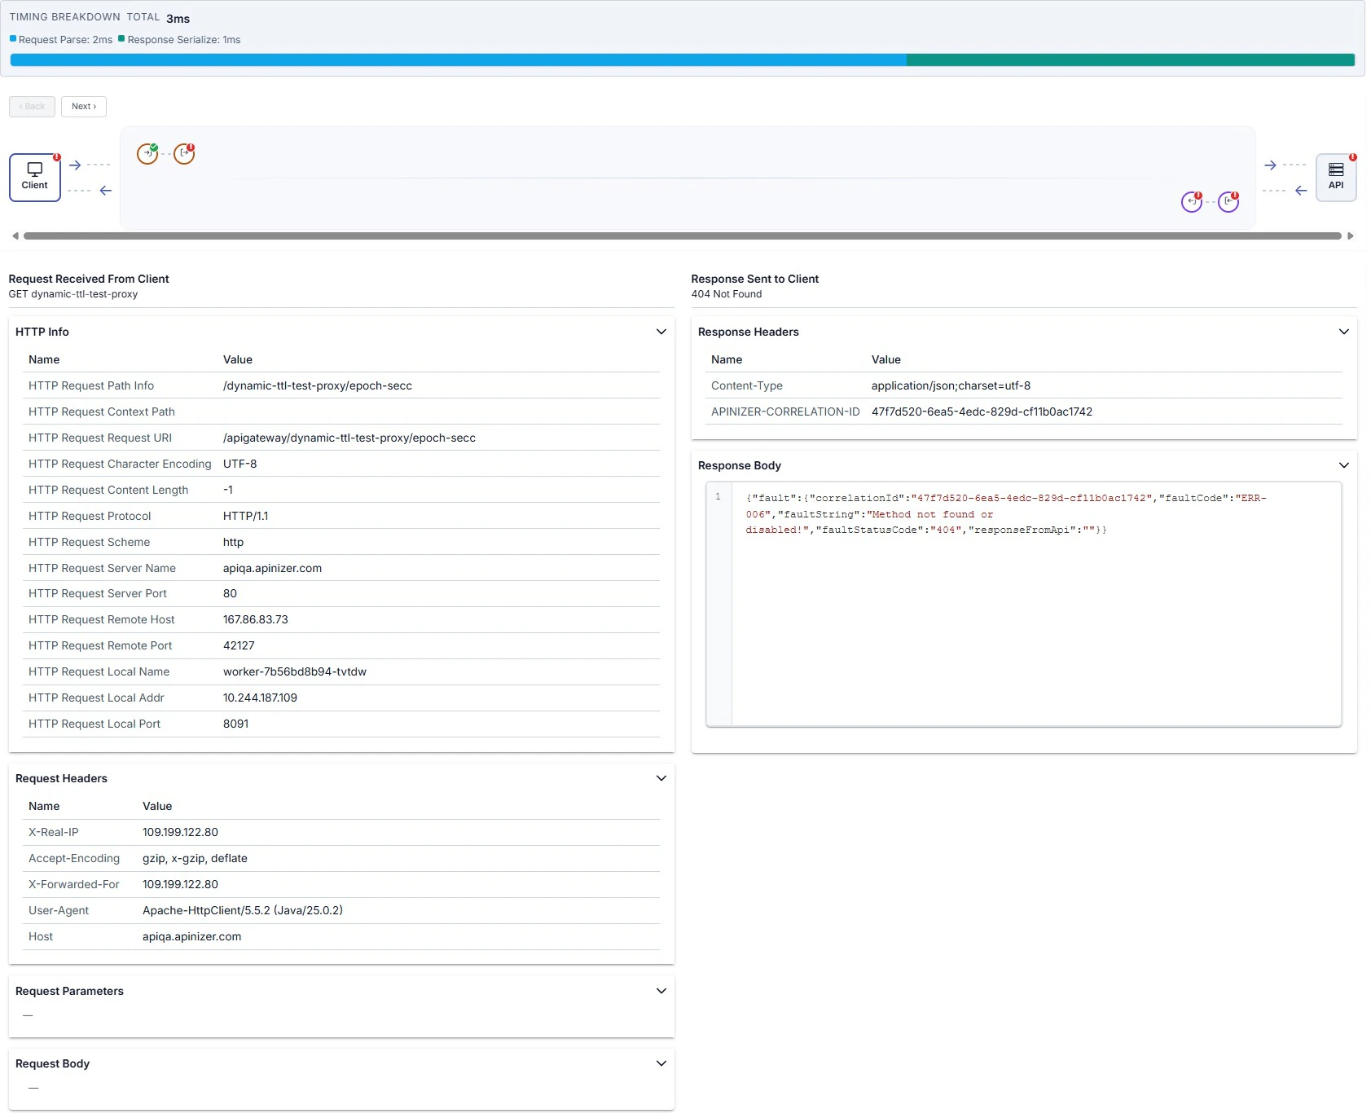This screenshot has height=1118, width=1371.
Task: Click the error badge on the Client icon
Action: coord(56,158)
